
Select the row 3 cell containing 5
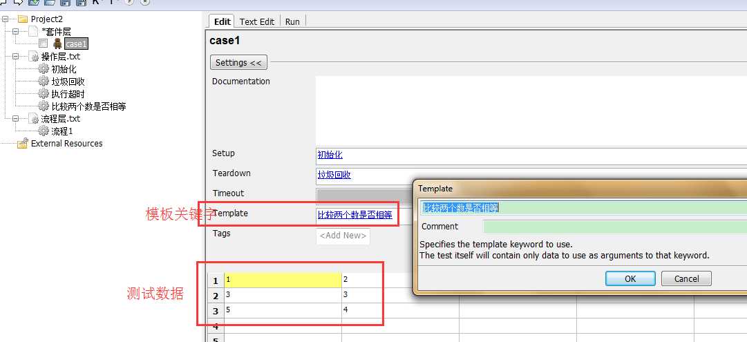point(283,310)
